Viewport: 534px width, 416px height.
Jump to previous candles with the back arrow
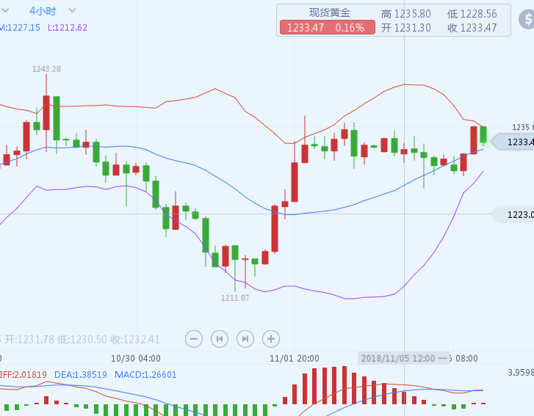tap(220, 338)
